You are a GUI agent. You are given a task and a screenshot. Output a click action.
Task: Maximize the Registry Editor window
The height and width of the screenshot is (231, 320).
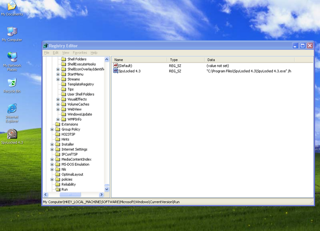click(x=302, y=46)
